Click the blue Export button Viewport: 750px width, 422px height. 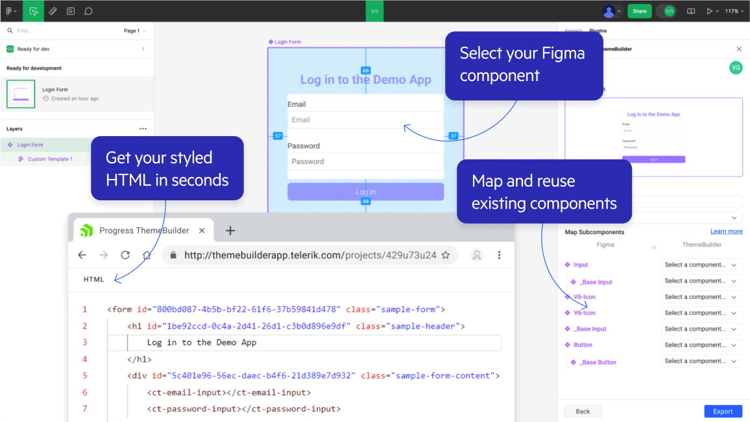point(723,412)
